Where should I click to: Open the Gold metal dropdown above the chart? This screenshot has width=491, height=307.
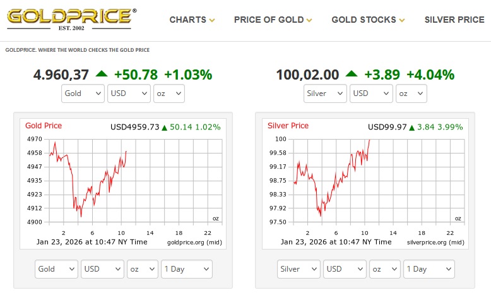coord(83,93)
